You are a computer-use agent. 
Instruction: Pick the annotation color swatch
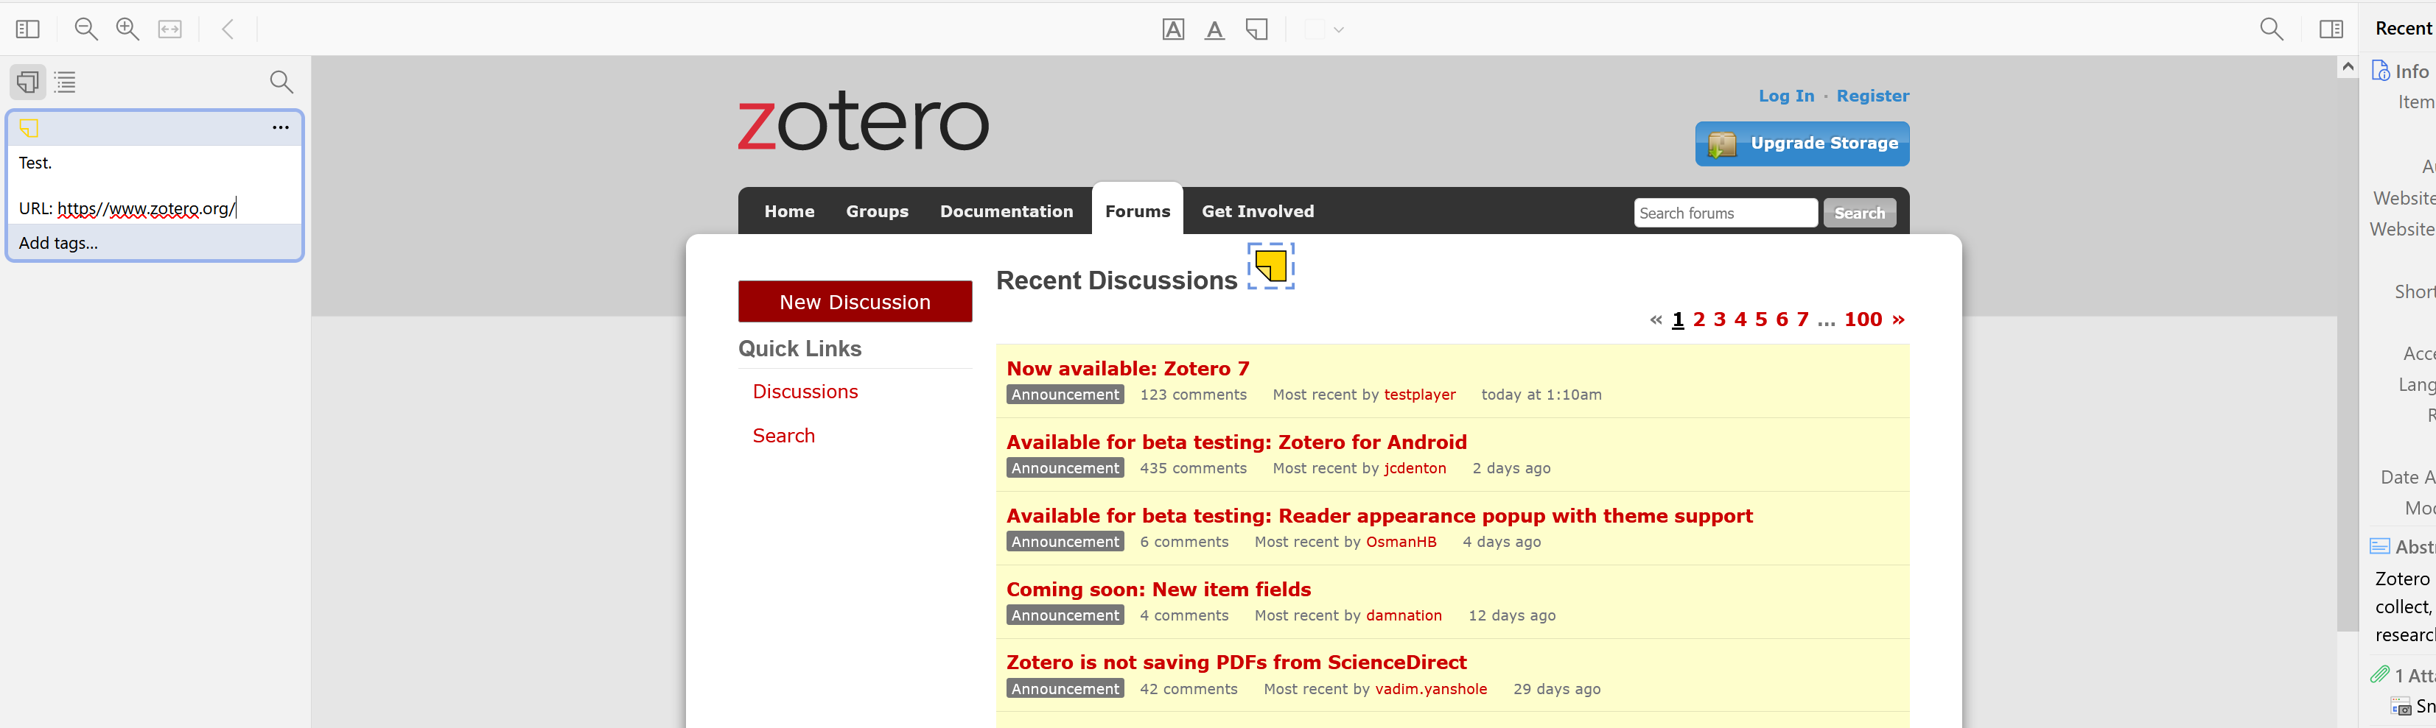1315,29
